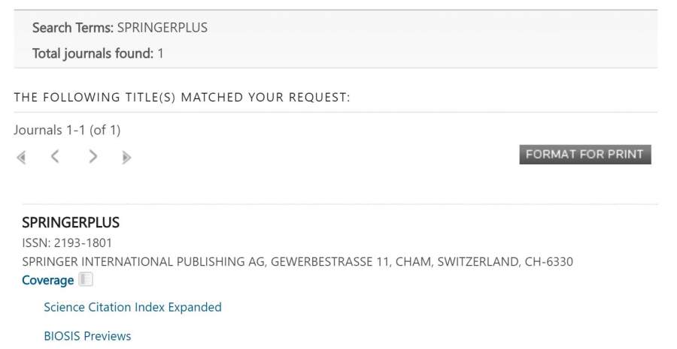Click the ISSN 2193-1801 text
This screenshot has height=349, width=677.
(x=67, y=242)
